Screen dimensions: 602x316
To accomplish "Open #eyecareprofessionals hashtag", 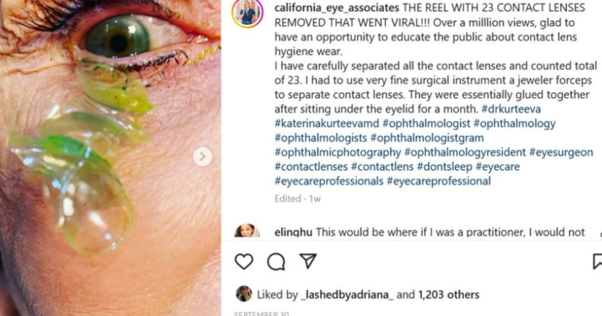I will coord(329,181).
